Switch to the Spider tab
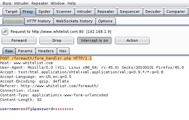189x120 pixels. tap(45, 12)
